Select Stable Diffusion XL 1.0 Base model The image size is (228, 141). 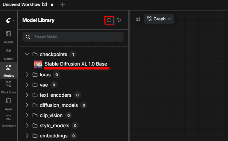76,64
